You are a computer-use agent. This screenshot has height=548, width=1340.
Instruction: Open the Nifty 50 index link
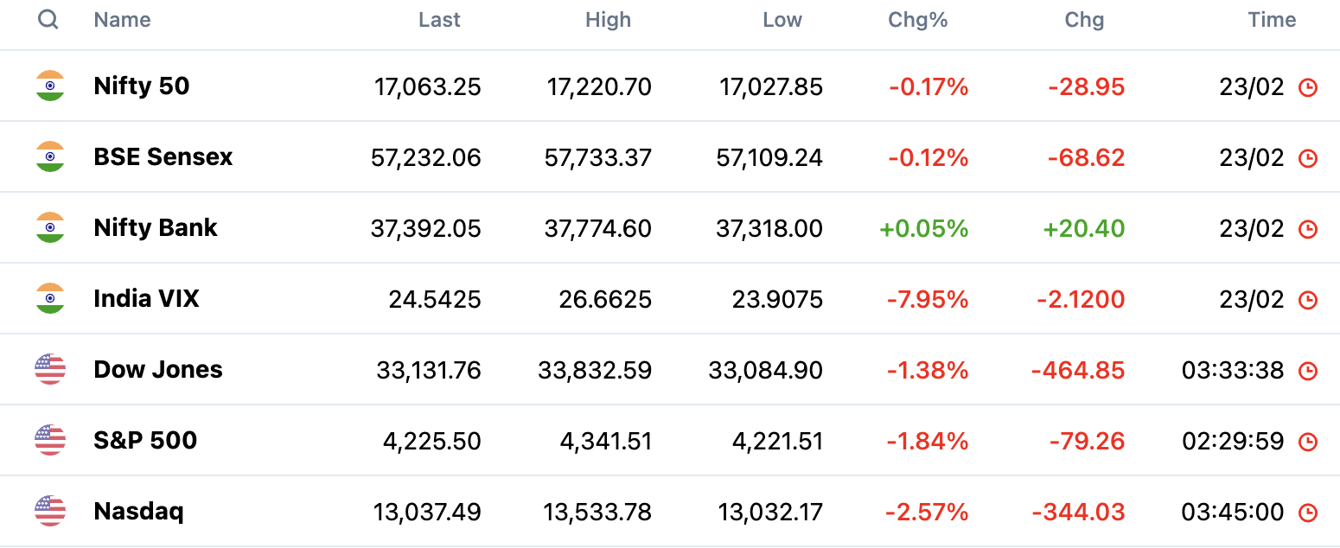pyautogui.click(x=142, y=86)
